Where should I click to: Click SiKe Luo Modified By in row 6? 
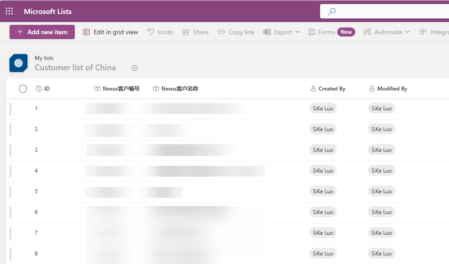382,212
